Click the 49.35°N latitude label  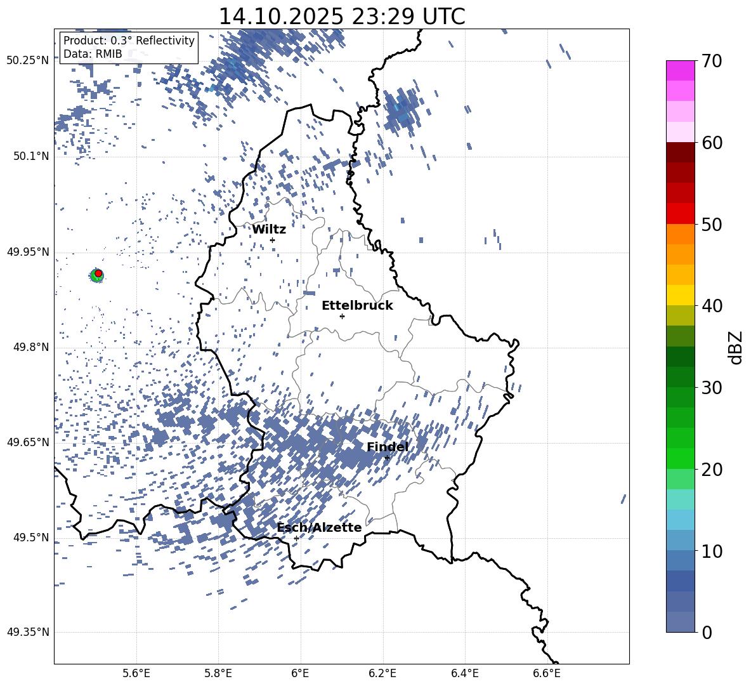click(28, 632)
